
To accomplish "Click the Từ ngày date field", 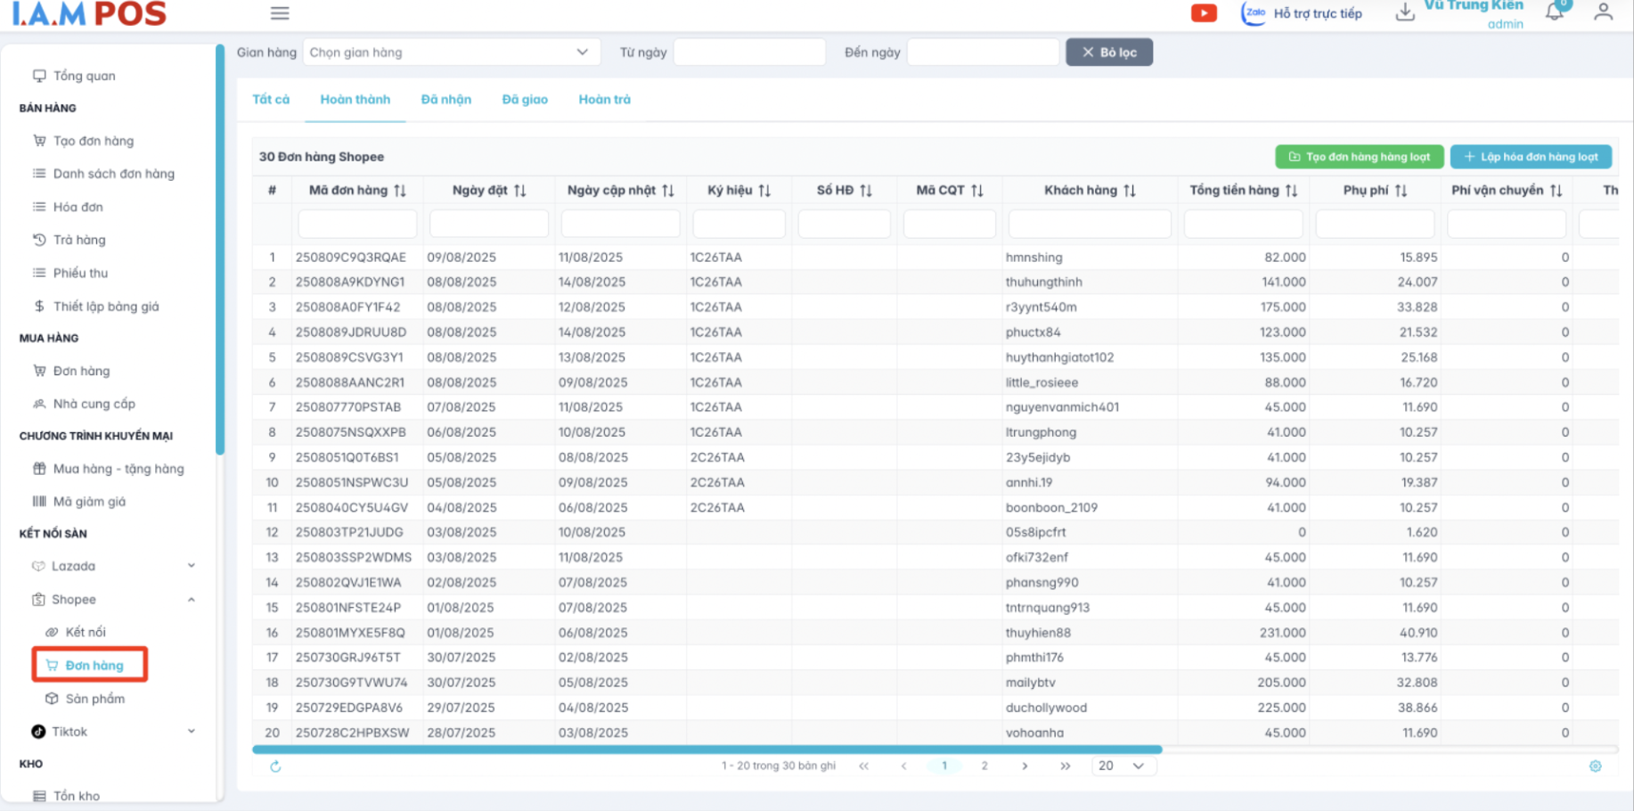I will pyautogui.click(x=749, y=53).
